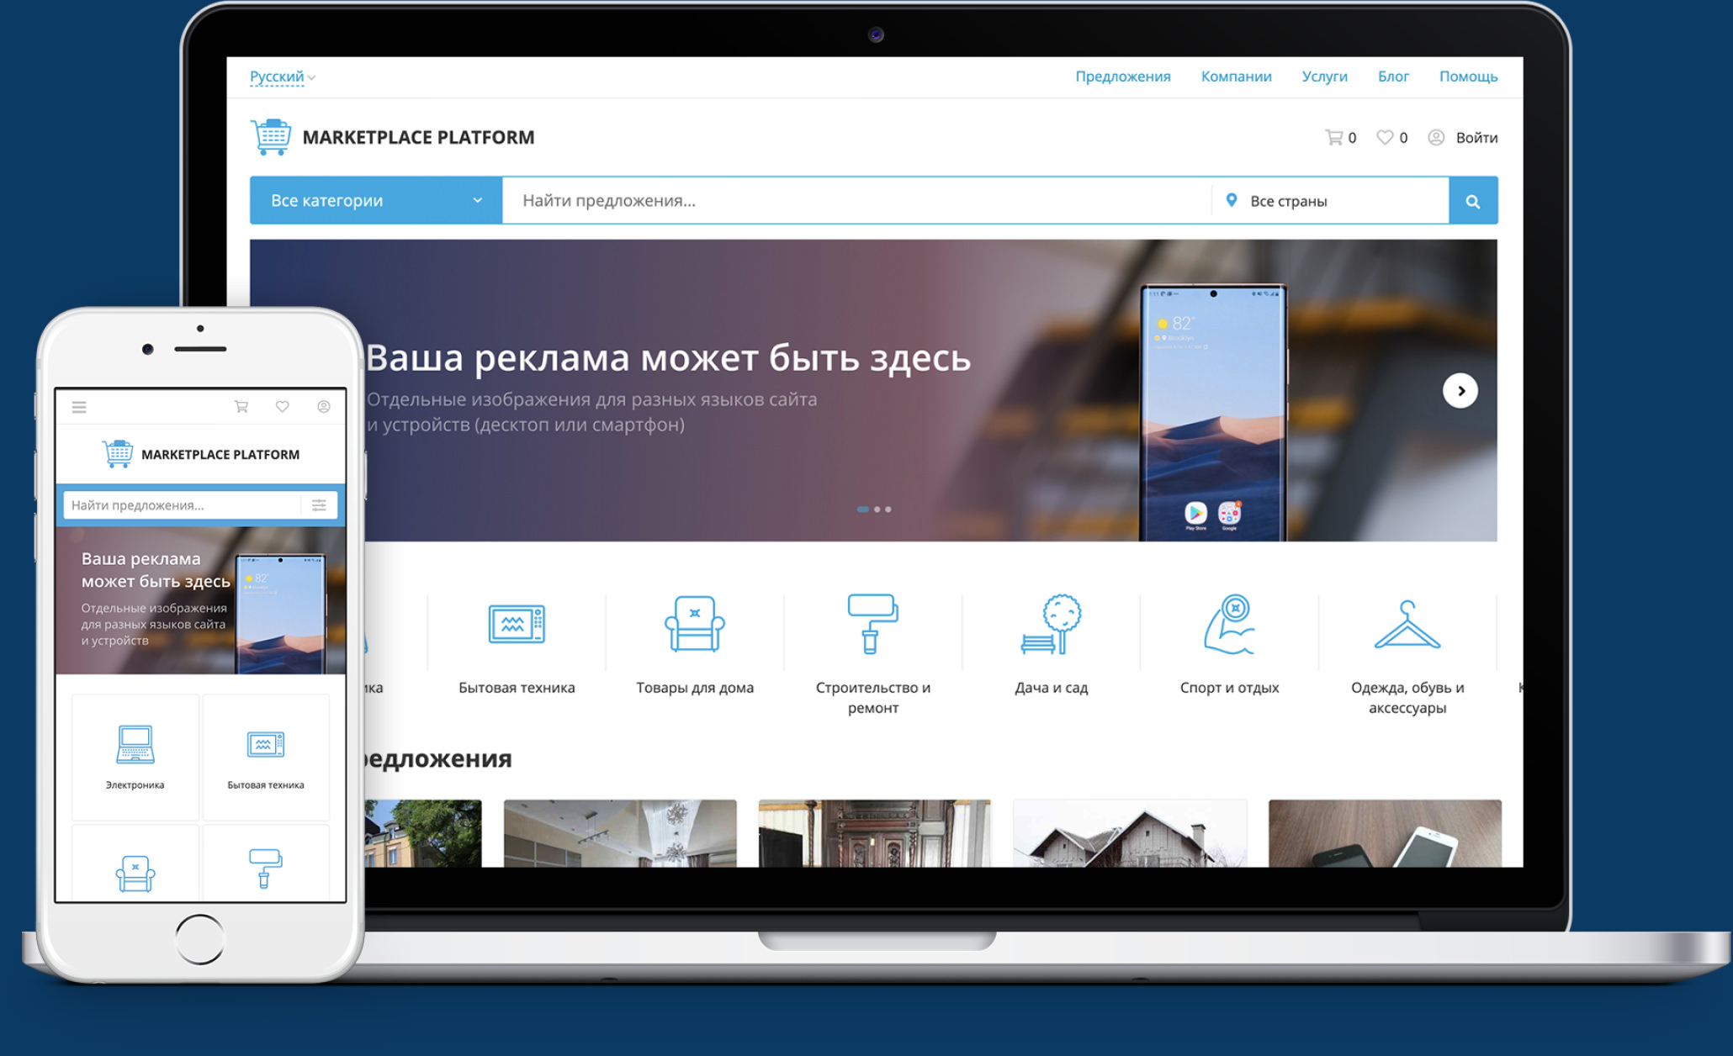Open Услуги in top navigation
The width and height of the screenshot is (1733, 1056).
tap(1324, 77)
